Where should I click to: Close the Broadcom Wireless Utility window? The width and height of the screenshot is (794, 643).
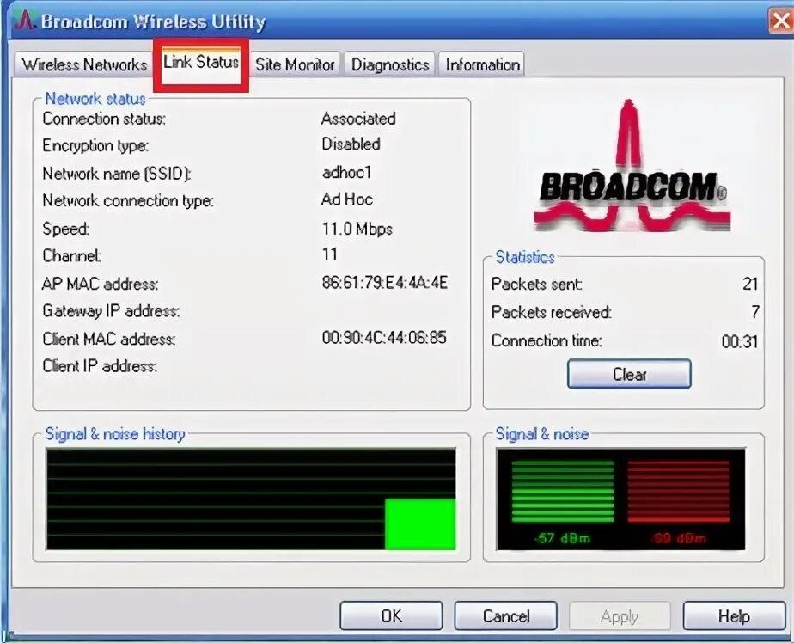[x=781, y=21]
